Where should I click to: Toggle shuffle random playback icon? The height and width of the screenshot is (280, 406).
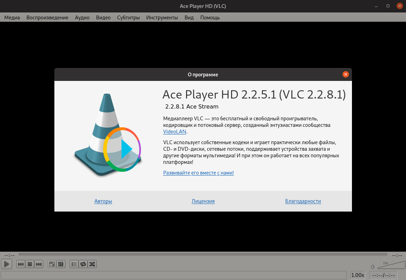coord(92,264)
